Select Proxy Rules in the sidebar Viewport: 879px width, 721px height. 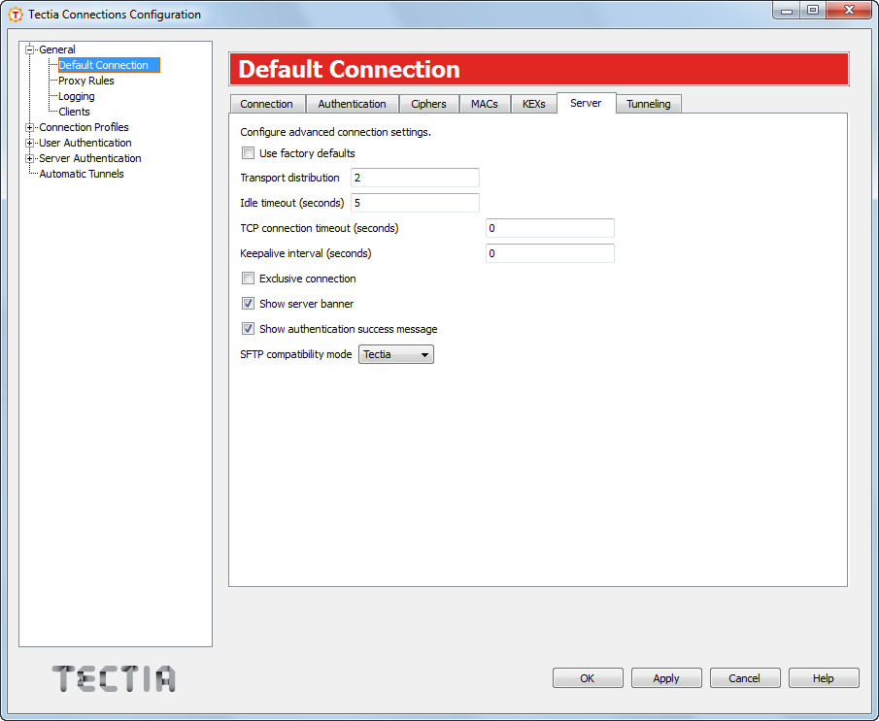click(x=85, y=80)
